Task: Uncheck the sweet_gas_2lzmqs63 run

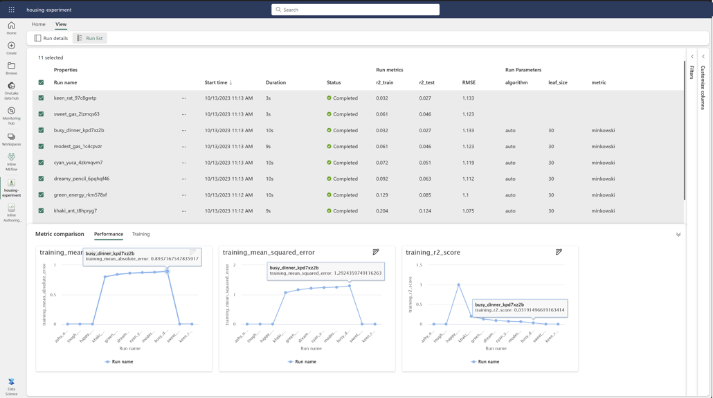Action: pyautogui.click(x=41, y=114)
